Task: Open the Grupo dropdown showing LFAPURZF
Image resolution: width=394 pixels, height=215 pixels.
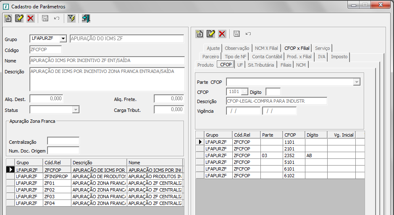Action: point(63,39)
